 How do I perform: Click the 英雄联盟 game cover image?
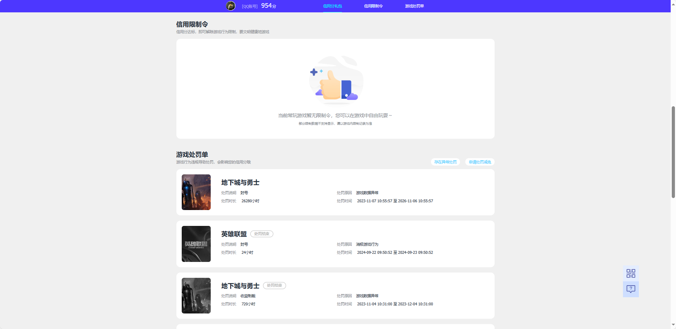196,244
